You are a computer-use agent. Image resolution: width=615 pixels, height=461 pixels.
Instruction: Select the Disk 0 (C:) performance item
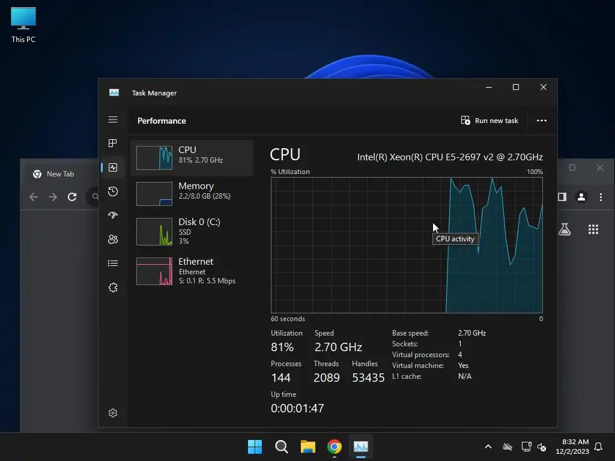(x=192, y=231)
